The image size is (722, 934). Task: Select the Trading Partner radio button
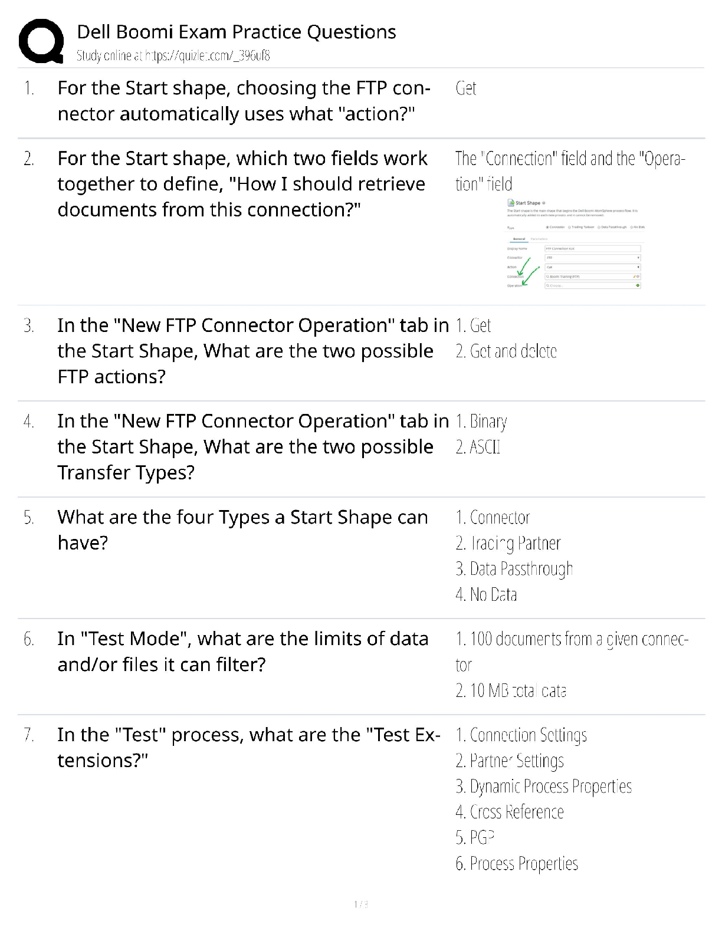[569, 227]
